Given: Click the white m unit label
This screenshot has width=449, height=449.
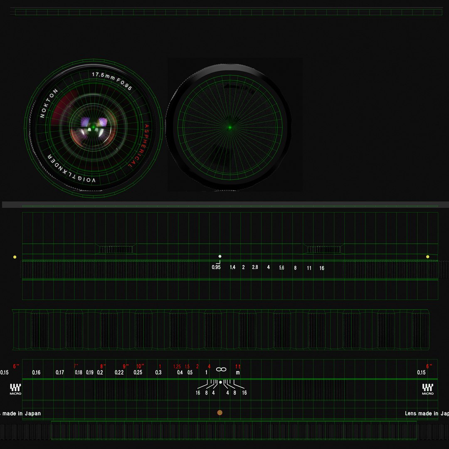Looking at the screenshot, I should (x=238, y=373).
